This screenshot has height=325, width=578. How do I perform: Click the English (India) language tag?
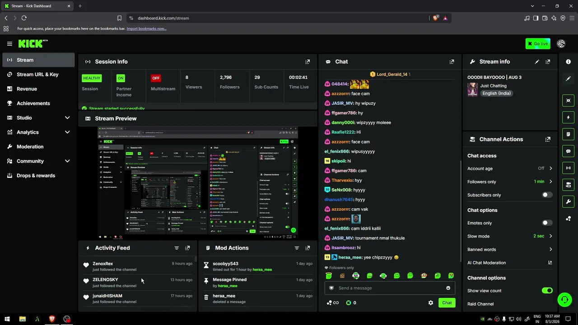click(x=496, y=93)
